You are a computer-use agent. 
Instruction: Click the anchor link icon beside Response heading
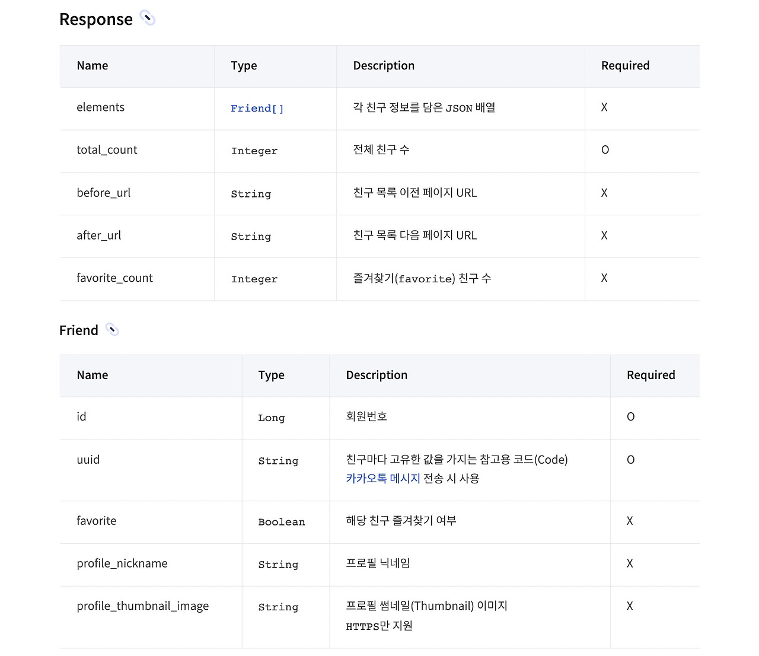147,18
